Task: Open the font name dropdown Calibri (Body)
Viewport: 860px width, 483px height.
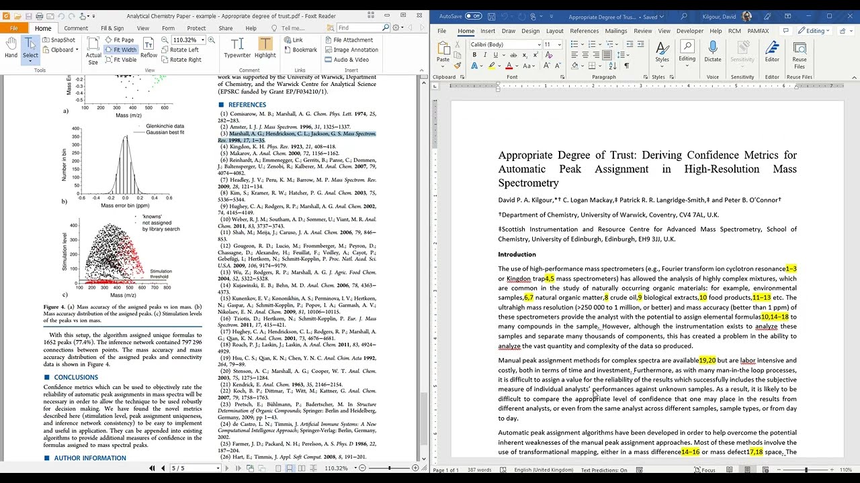Action: tap(538, 44)
